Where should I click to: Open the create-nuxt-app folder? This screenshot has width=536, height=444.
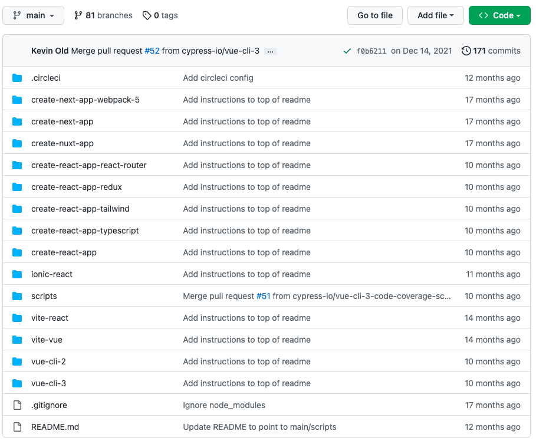click(x=63, y=143)
